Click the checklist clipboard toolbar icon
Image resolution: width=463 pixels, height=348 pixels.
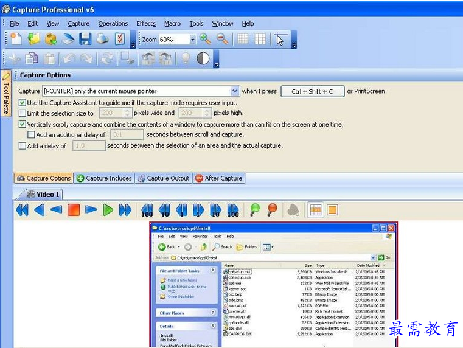[x=120, y=39]
